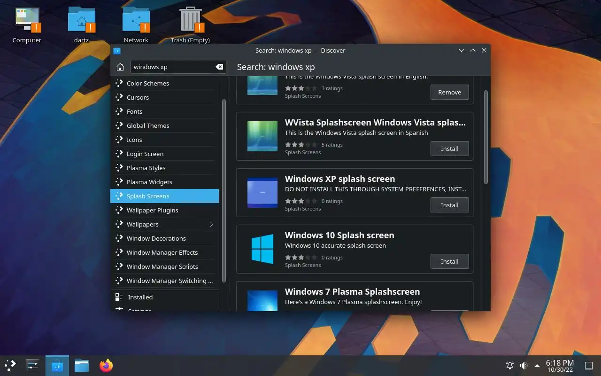This screenshot has height=376, width=601.
Task: Open the Plasma Widgets category
Action: tap(164, 182)
